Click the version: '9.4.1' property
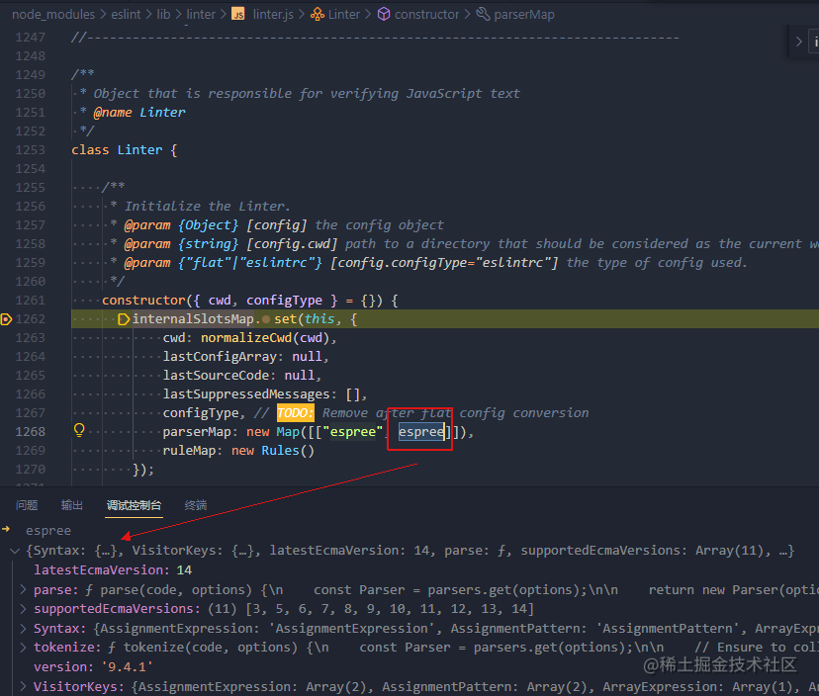The image size is (819, 696). 93,667
